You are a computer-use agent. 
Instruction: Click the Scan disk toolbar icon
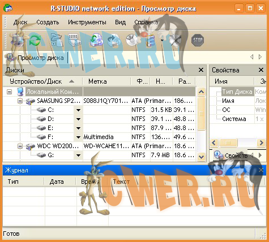point(74,40)
